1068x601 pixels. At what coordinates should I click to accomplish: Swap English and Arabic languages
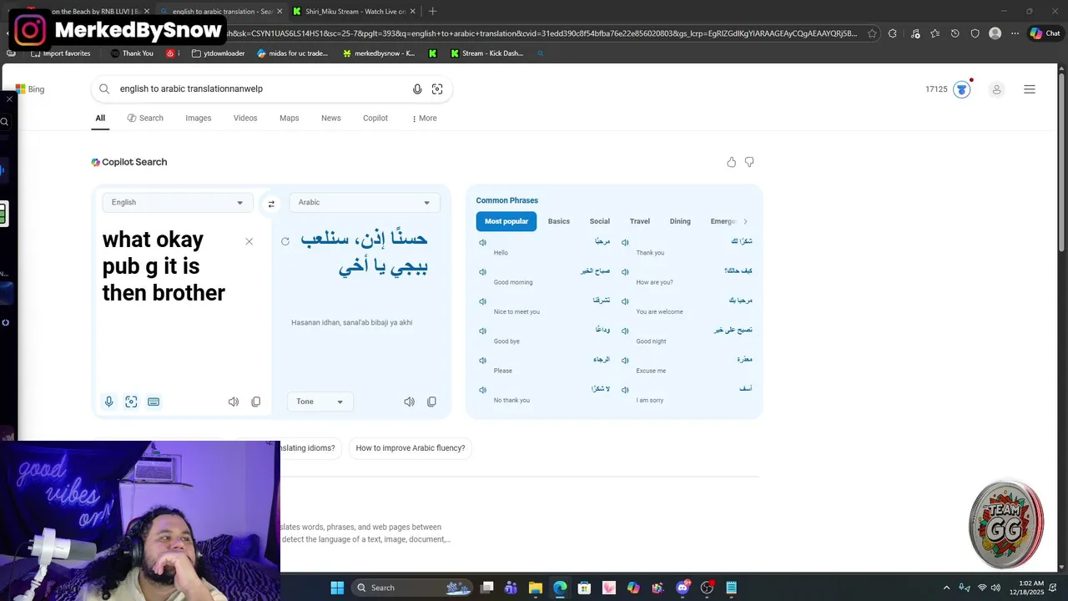(271, 204)
